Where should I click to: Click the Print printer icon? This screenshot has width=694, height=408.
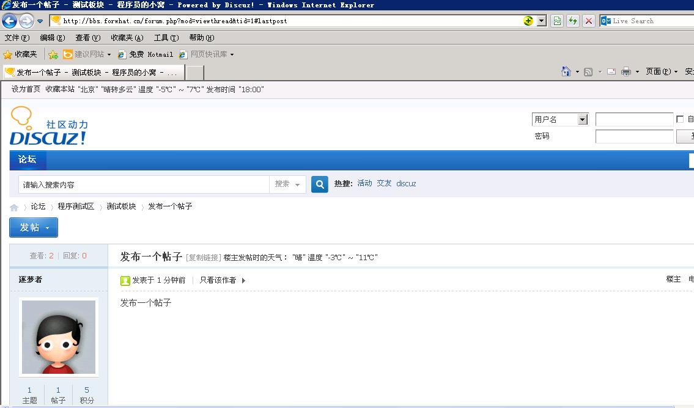(626, 71)
